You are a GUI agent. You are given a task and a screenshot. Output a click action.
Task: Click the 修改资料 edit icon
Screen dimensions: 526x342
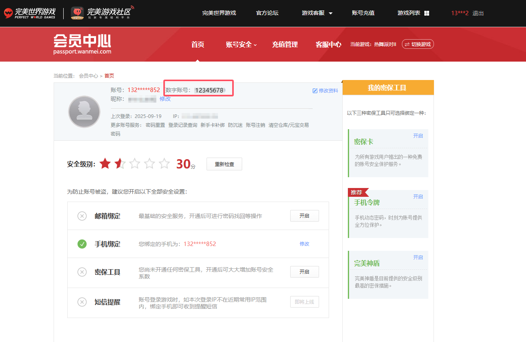(x=315, y=91)
